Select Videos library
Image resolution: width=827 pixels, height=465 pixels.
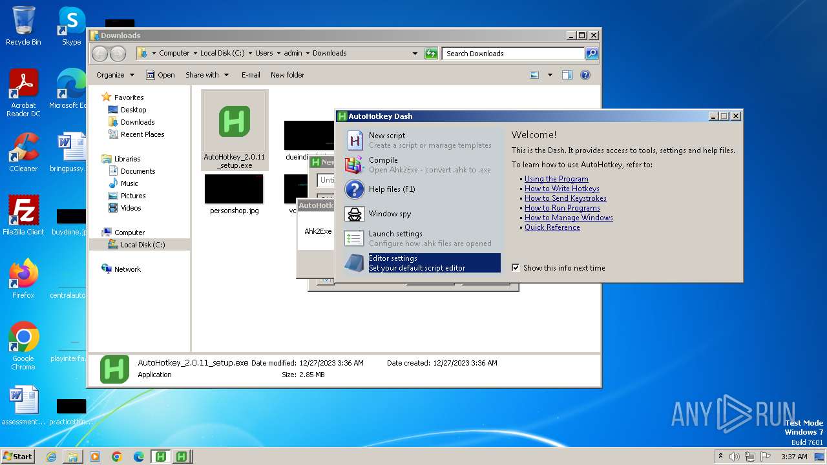(x=131, y=208)
